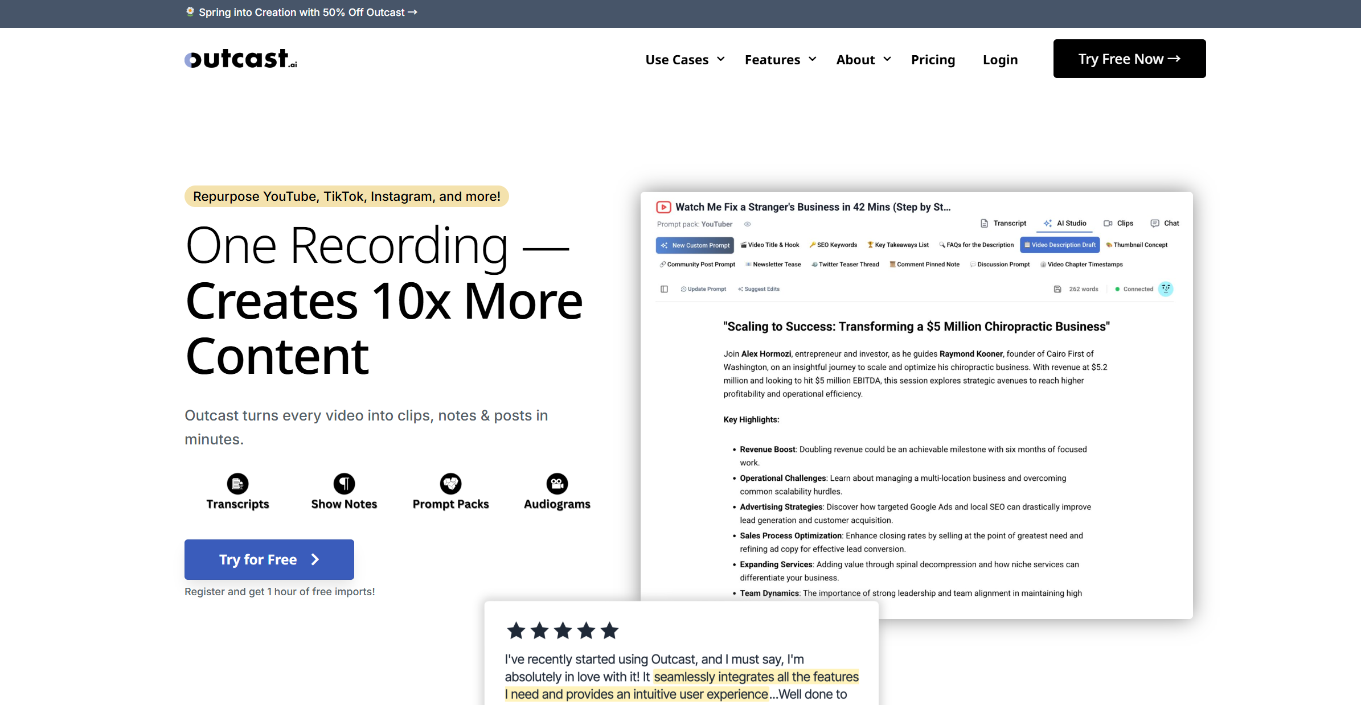Select the Video Title & Hook prompt
This screenshot has height=705, width=1361.
[769, 245]
